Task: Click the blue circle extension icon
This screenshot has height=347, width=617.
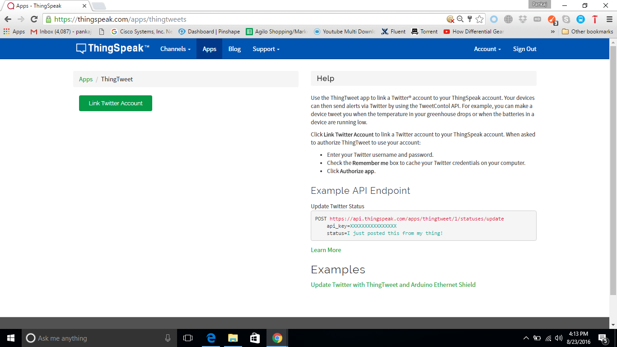Action: pyautogui.click(x=494, y=19)
